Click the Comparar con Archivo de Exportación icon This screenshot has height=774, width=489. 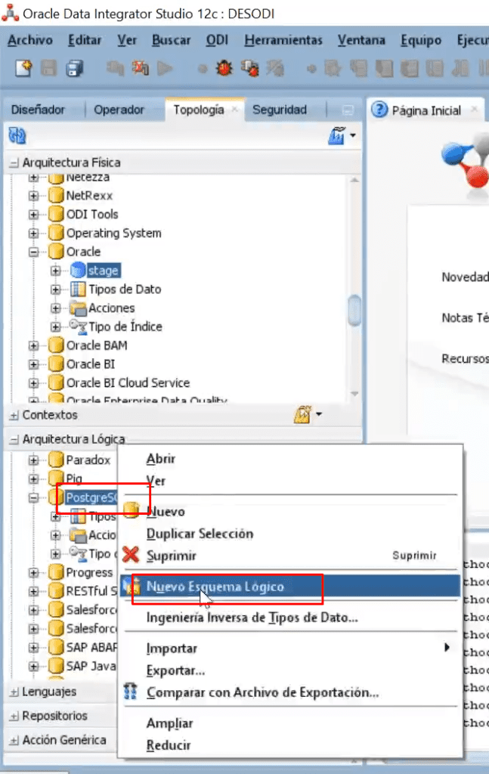(130, 692)
